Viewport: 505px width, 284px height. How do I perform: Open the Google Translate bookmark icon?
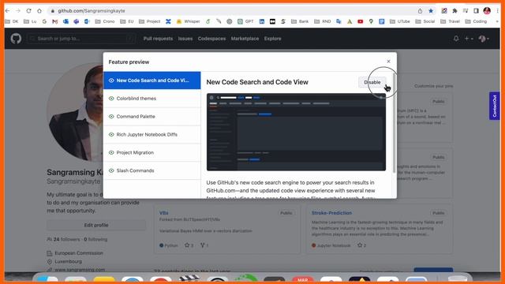click(x=339, y=21)
